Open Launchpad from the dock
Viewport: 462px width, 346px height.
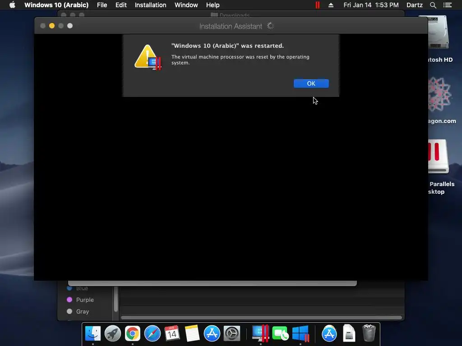[112, 333]
